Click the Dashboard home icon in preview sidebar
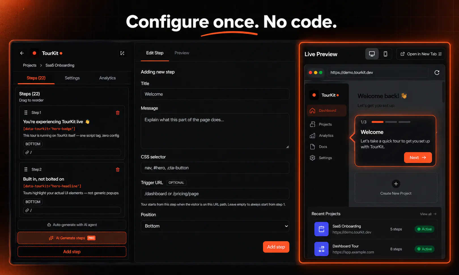 (x=313, y=110)
